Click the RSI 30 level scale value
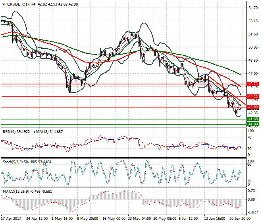 coord(249,149)
